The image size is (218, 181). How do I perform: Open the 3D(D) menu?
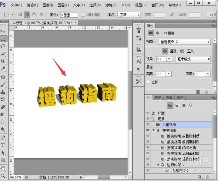[x=126, y=5]
